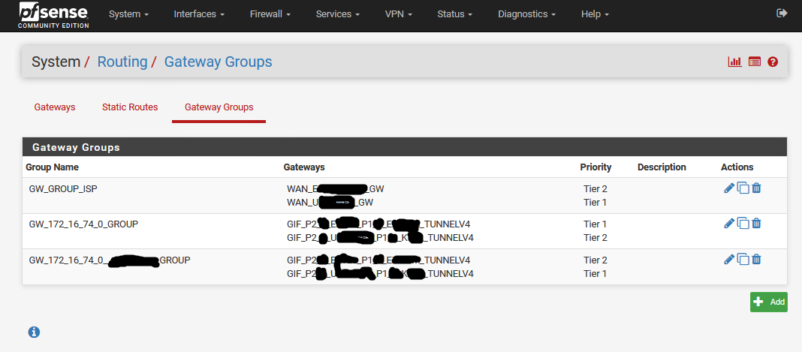Viewport: 802px width, 355px height.
Task: Expand the System dropdown menu
Action: point(128,14)
